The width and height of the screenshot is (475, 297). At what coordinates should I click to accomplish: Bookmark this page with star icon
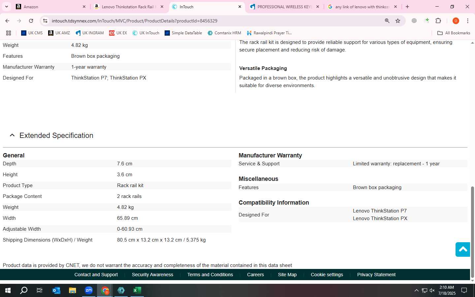398,21
